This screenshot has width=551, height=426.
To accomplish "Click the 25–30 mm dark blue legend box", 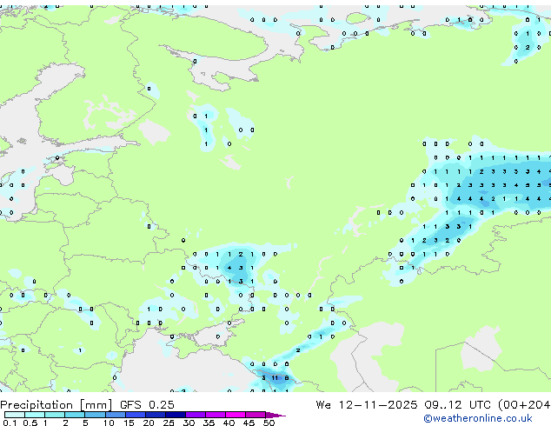I will click(x=175, y=415).
